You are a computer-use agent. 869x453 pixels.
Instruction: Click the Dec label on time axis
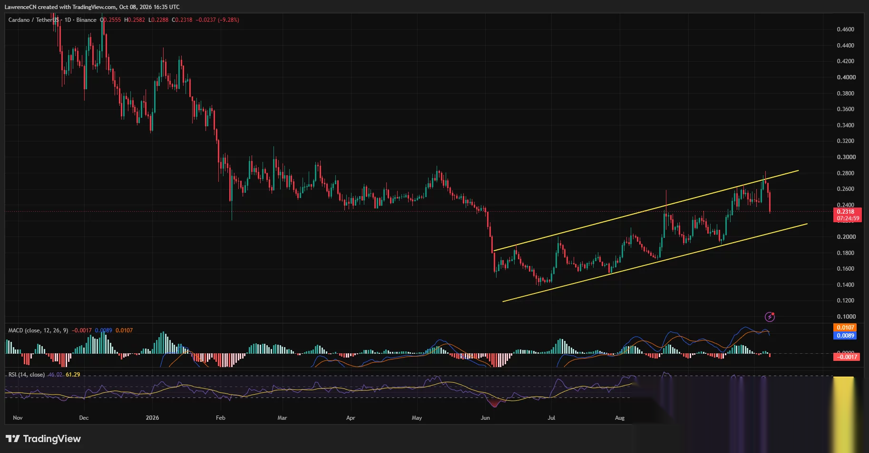(x=84, y=418)
